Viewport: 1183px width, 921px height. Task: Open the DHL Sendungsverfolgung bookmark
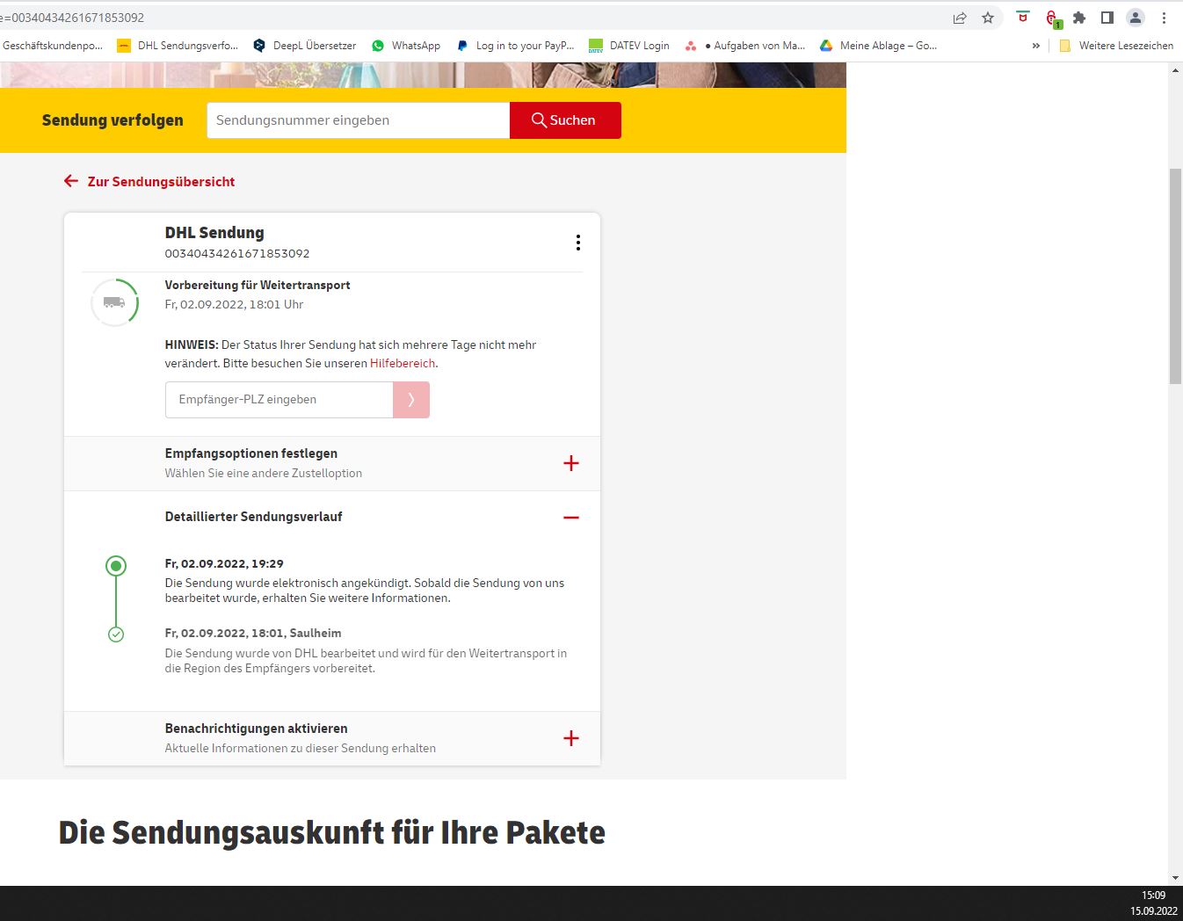(178, 46)
